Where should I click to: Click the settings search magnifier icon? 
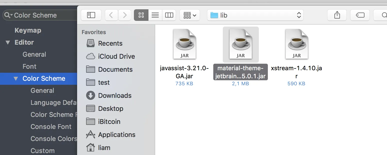(x=8, y=15)
